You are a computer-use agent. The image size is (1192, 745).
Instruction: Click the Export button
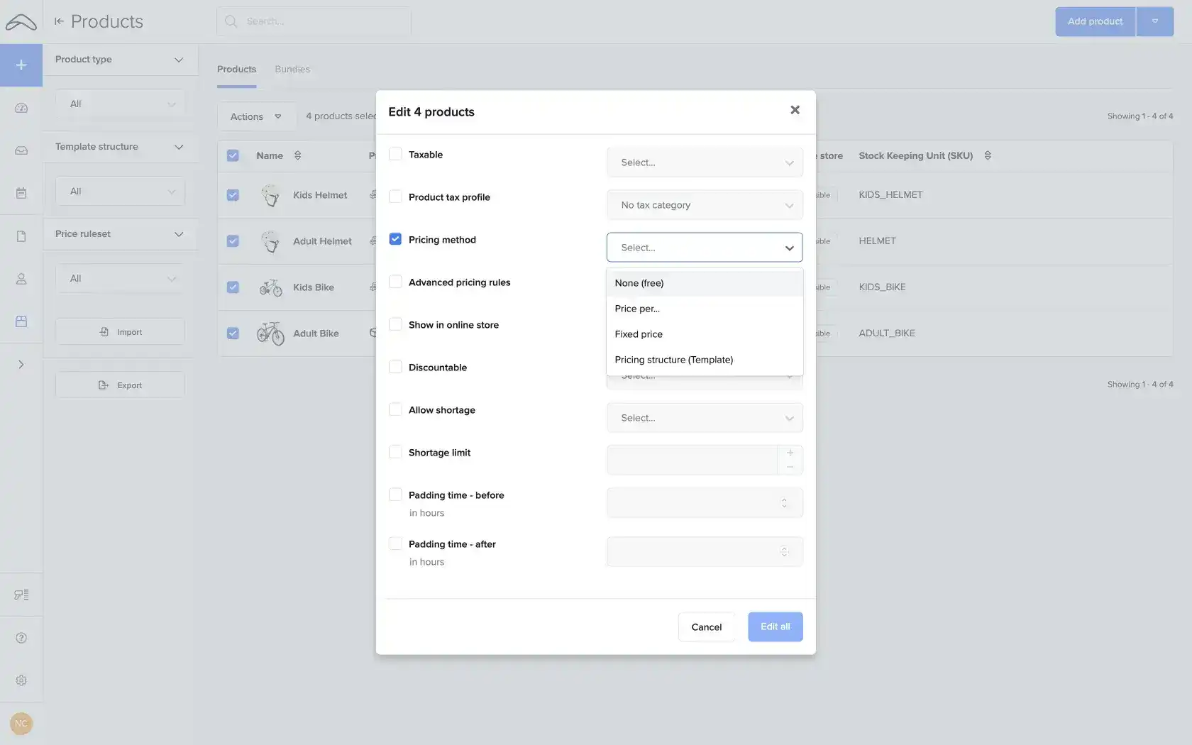[x=119, y=384]
